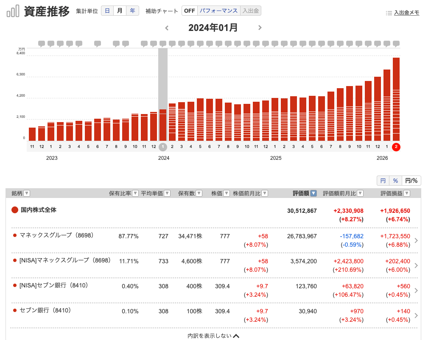Click the red circle 2 marker at chart end
Screen dimensions: 431x340
click(396, 147)
